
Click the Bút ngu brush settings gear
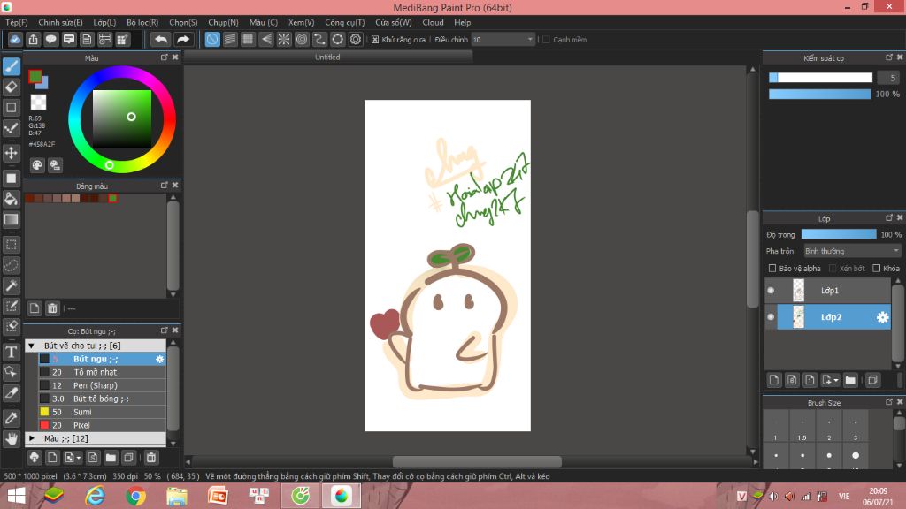coord(160,359)
